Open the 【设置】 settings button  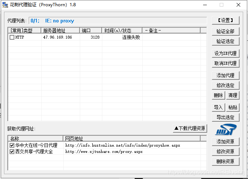[x=226, y=20]
